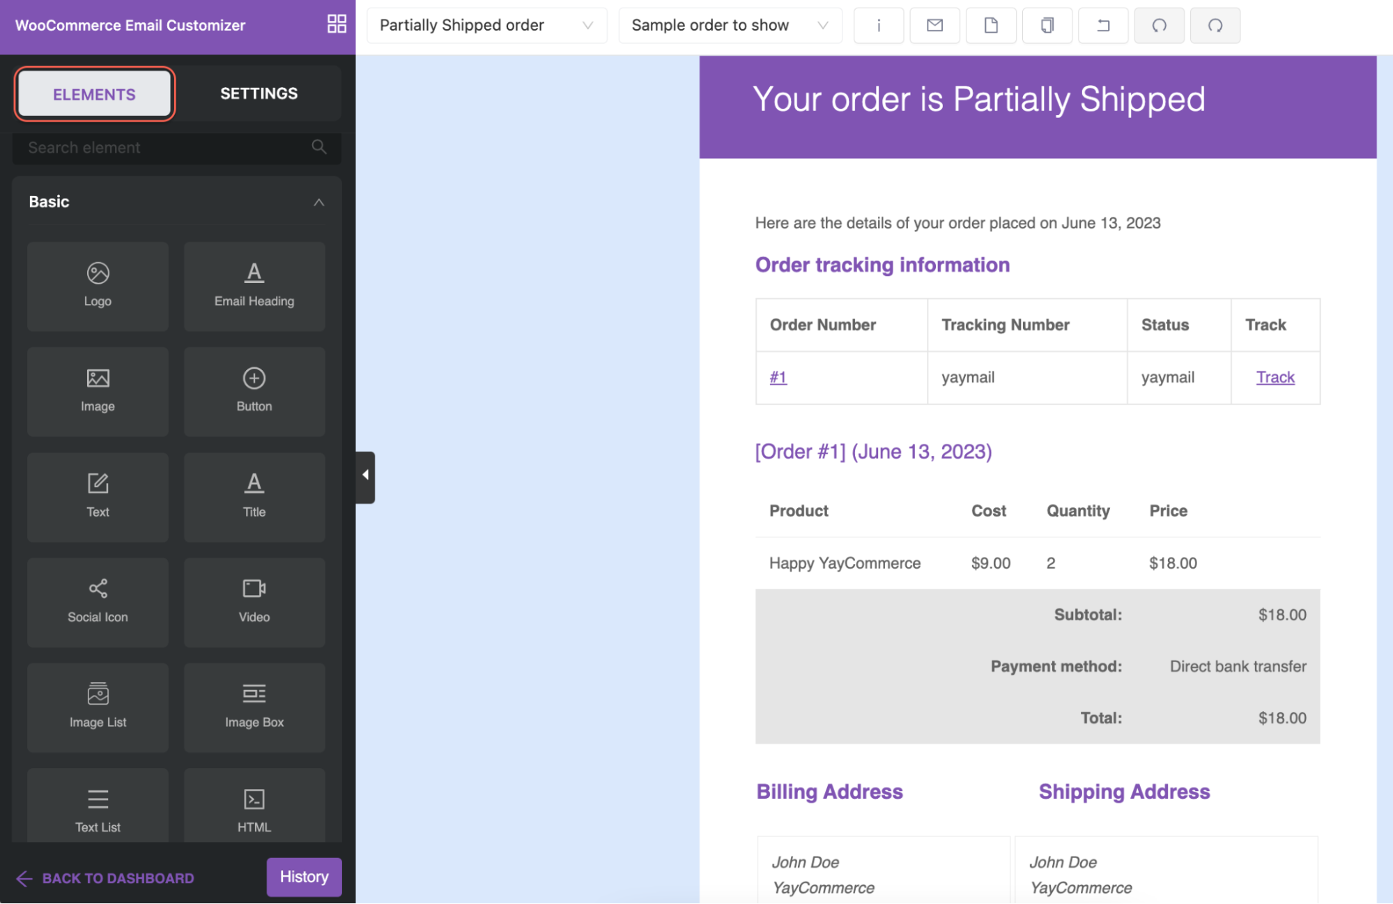Switch to the SETTINGS tab
The height and width of the screenshot is (904, 1393).
[x=259, y=93]
